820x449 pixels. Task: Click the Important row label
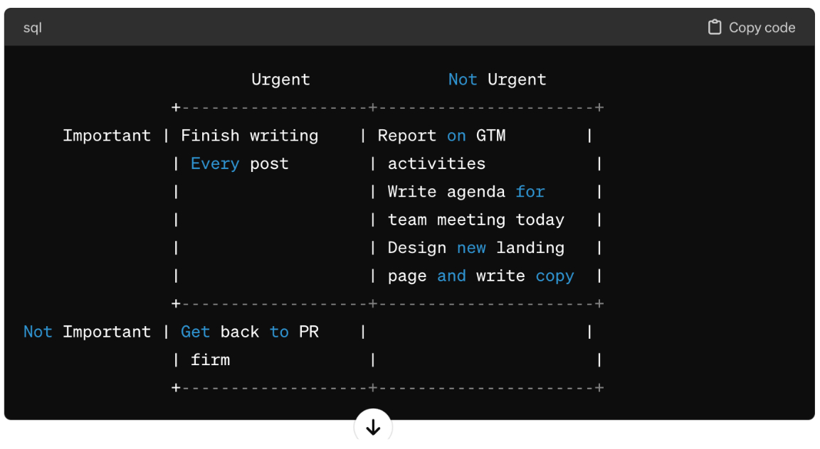click(x=107, y=136)
